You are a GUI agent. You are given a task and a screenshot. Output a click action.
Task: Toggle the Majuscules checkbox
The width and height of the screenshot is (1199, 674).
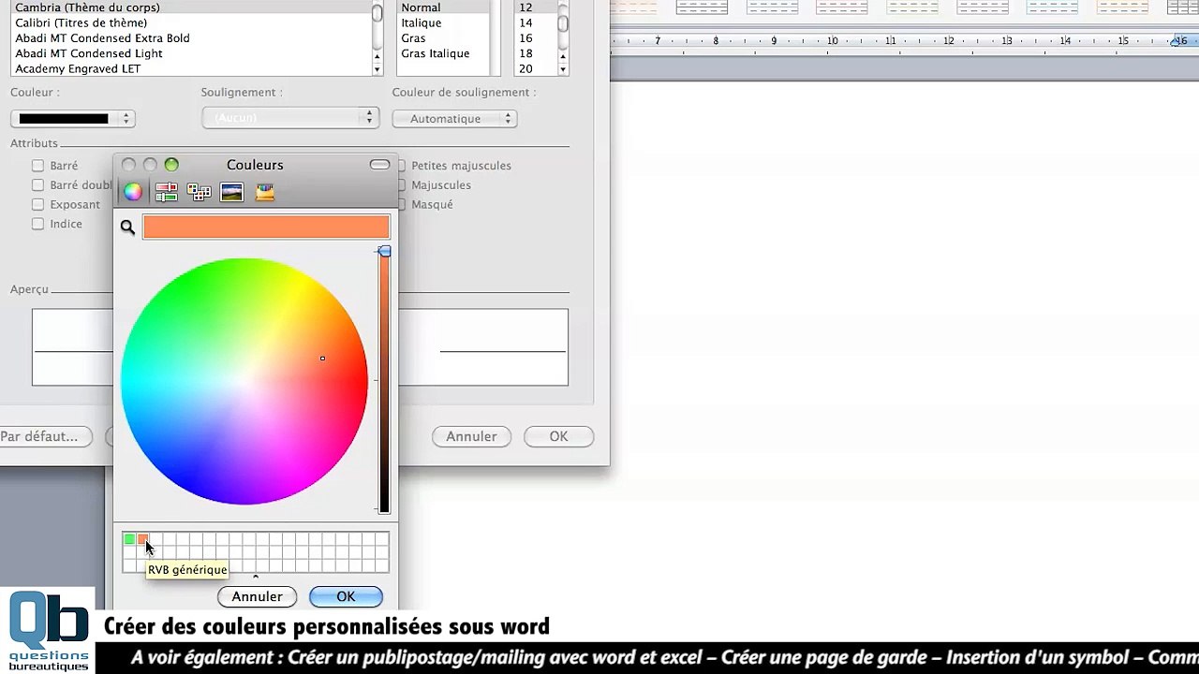(402, 185)
